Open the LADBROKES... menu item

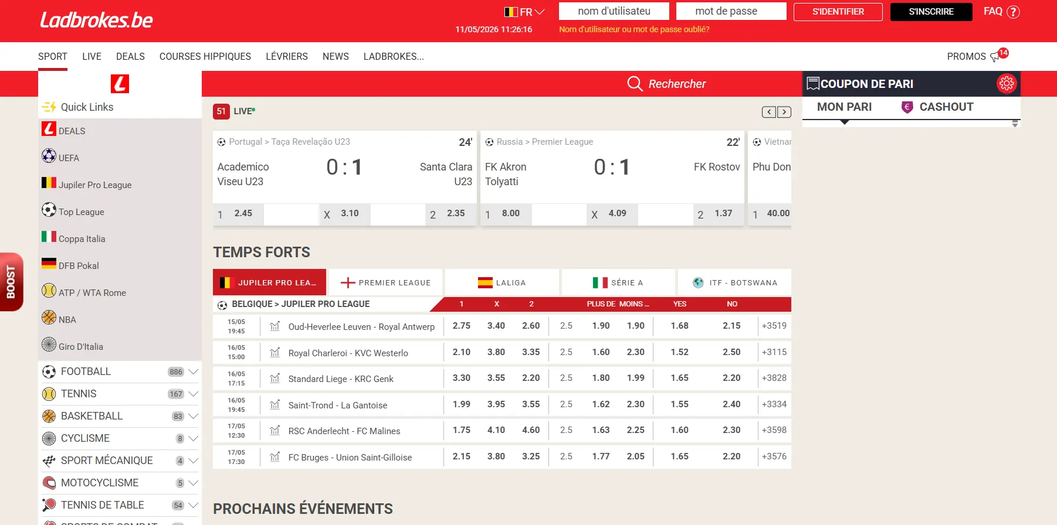tap(394, 56)
